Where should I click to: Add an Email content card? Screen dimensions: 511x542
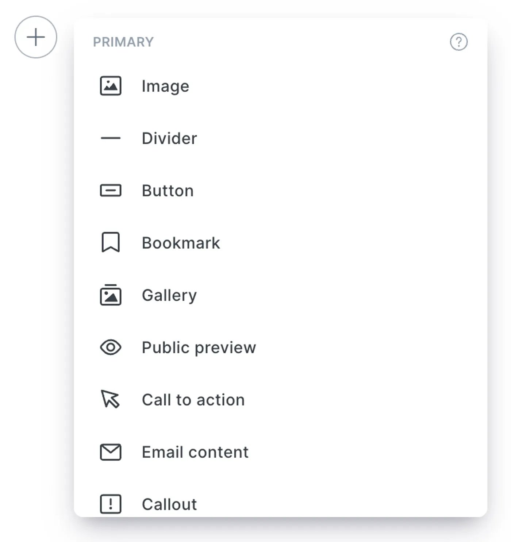[x=280, y=452]
